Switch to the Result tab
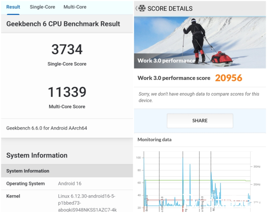 point(13,7)
